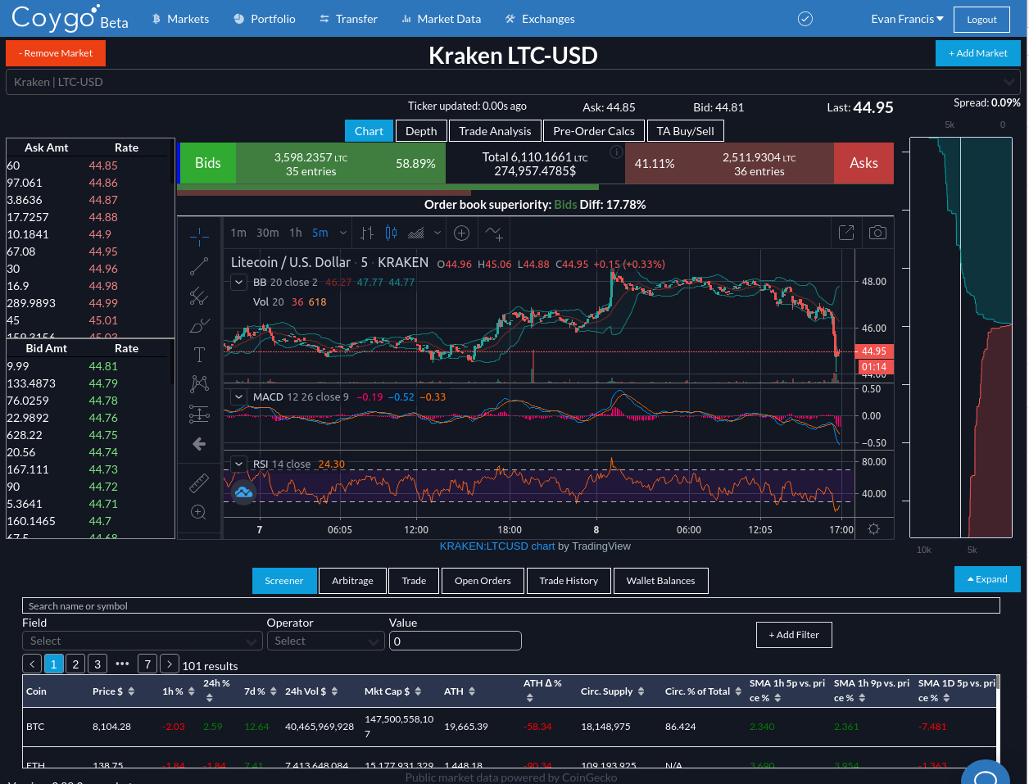This screenshot has width=1029, height=784.
Task: Click the Add Filter button
Action: click(x=794, y=635)
